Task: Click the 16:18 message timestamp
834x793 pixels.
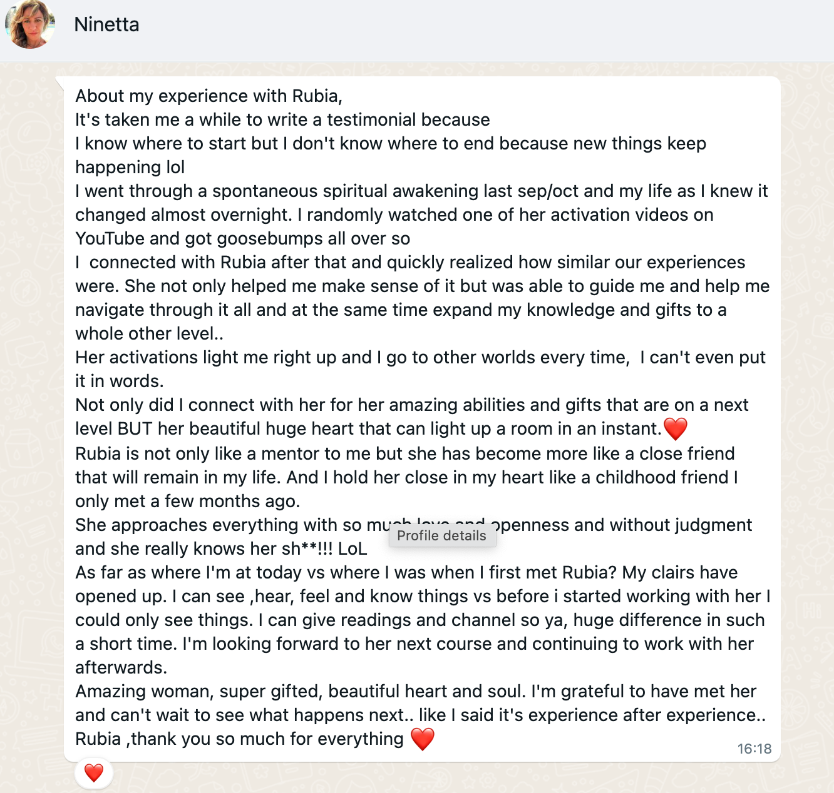Action: click(754, 749)
